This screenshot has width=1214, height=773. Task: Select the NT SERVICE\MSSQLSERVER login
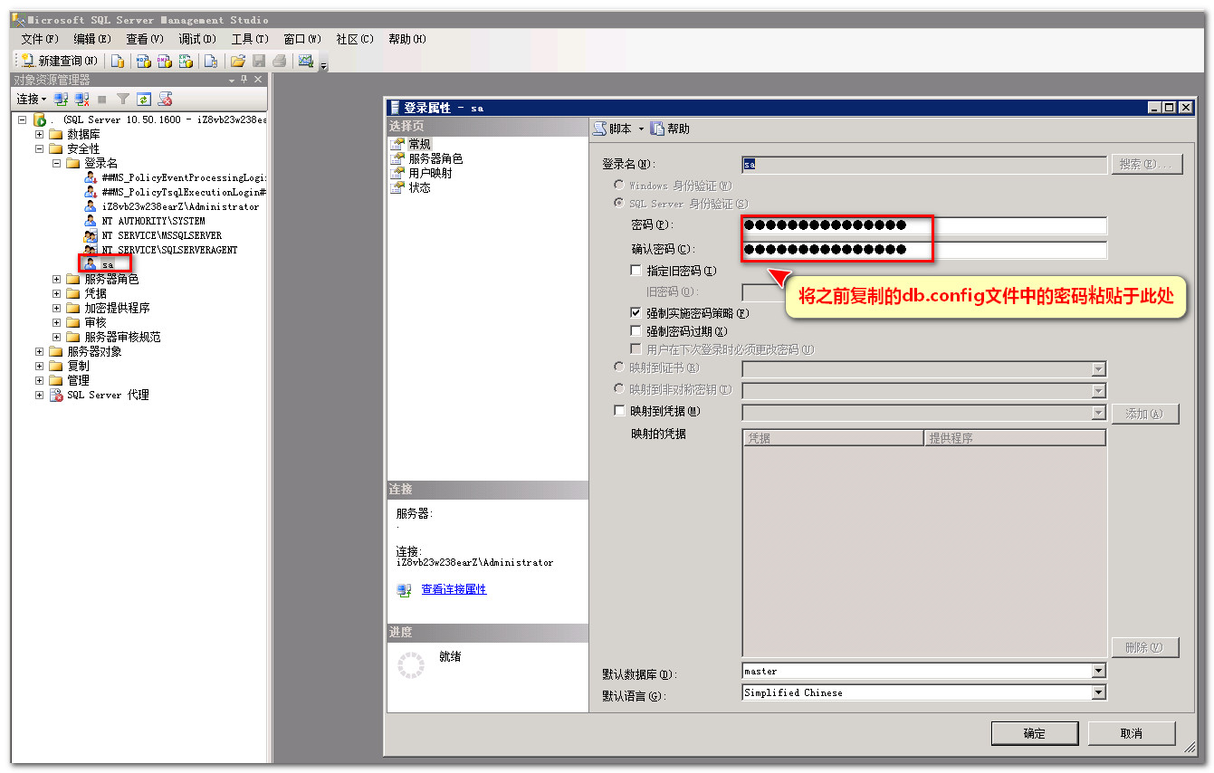click(161, 235)
